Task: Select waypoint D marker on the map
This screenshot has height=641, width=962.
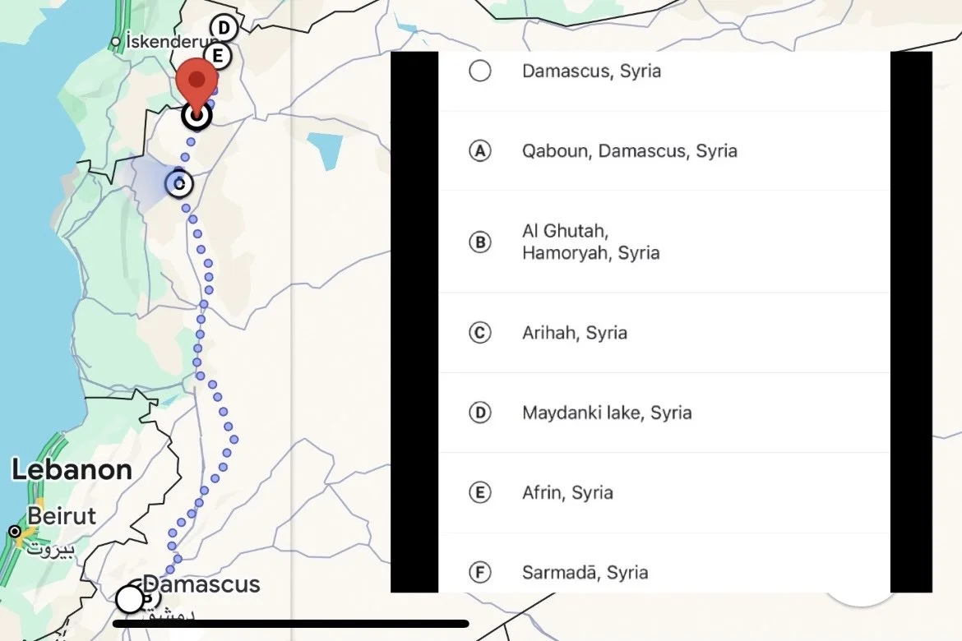Action: 224,28
